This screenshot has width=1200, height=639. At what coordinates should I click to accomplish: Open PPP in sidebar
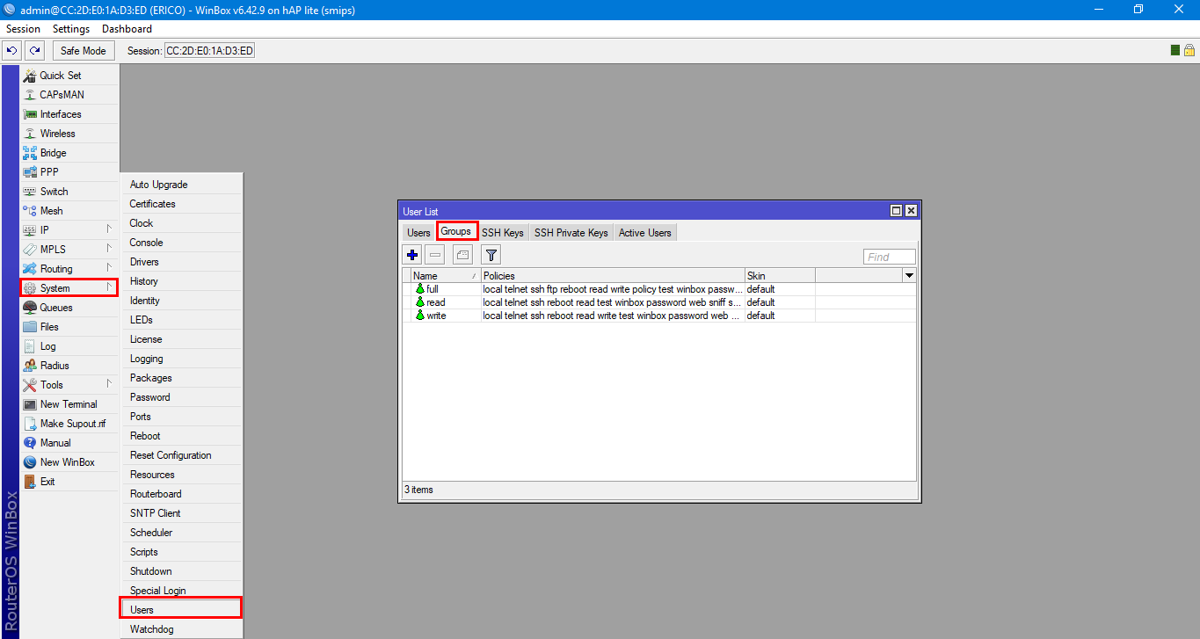(x=69, y=172)
